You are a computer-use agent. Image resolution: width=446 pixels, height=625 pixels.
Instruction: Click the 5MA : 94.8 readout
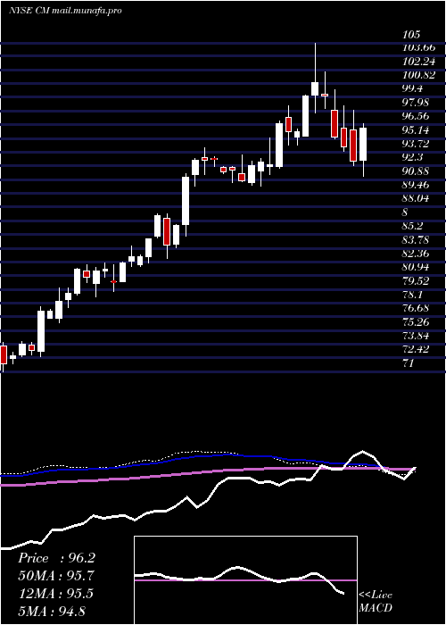52,611
